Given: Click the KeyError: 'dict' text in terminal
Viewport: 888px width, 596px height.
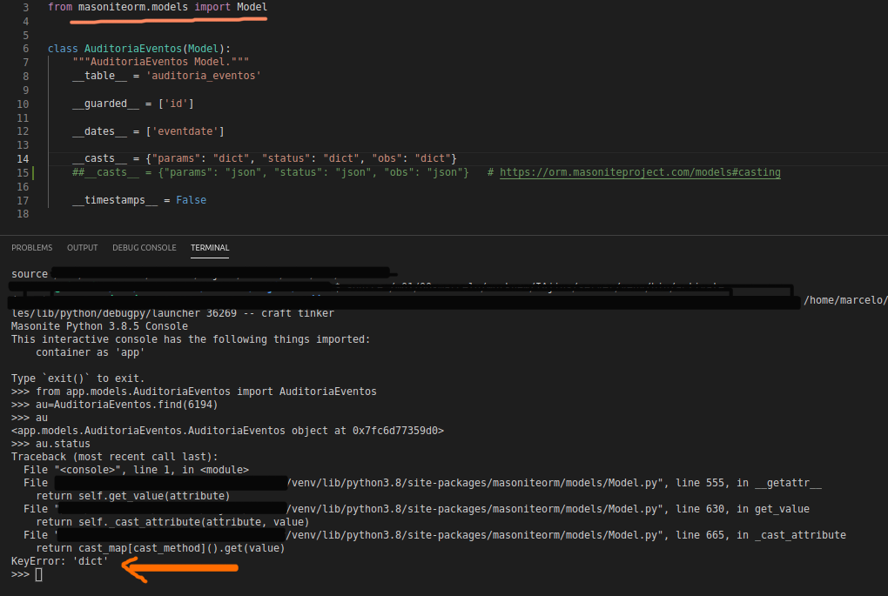Looking at the screenshot, I should click(61, 561).
